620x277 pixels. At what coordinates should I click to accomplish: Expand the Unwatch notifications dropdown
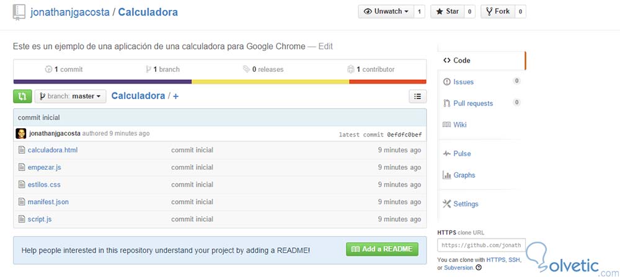click(387, 11)
